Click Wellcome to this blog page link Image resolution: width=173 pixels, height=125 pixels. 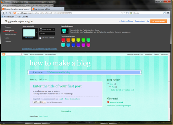tap(59, 73)
